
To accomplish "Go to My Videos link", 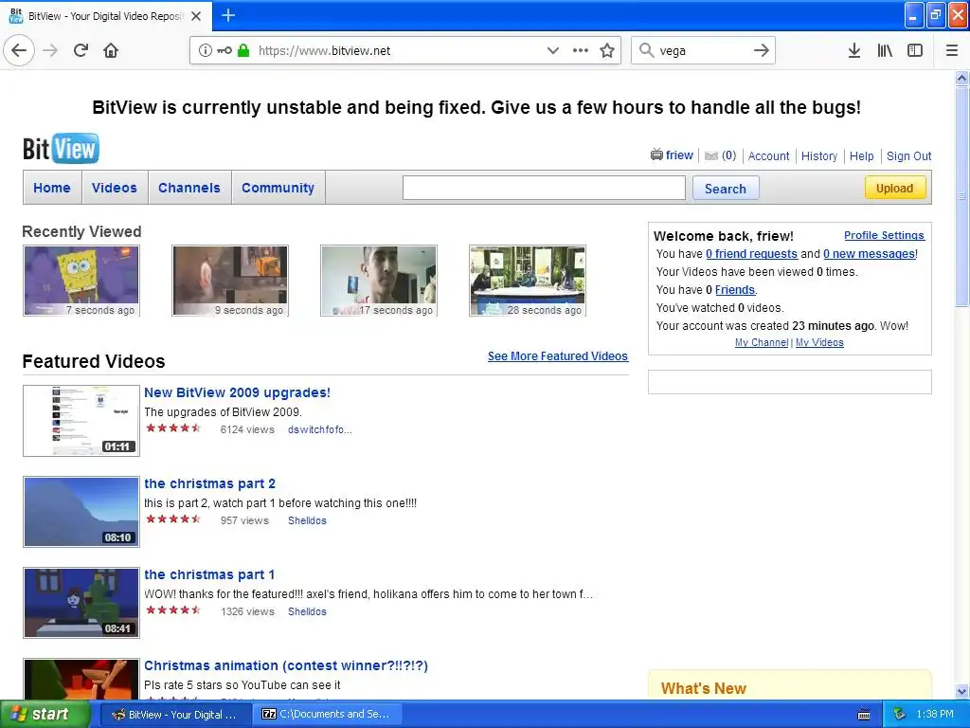I will (x=819, y=342).
